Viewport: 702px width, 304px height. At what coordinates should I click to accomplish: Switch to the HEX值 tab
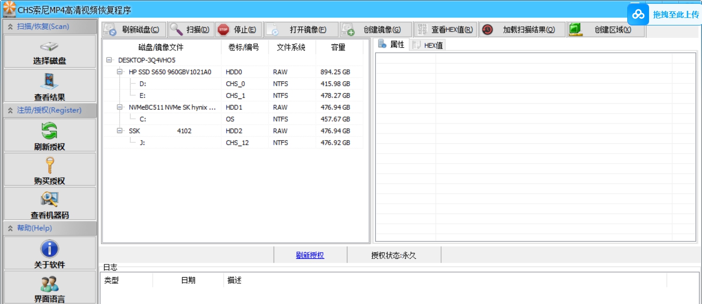point(427,44)
